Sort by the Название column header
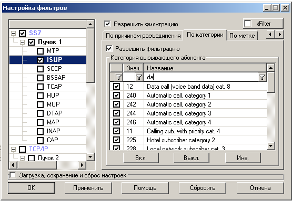Image resolution: width=292 pixels, height=201 pixels. click(205, 68)
